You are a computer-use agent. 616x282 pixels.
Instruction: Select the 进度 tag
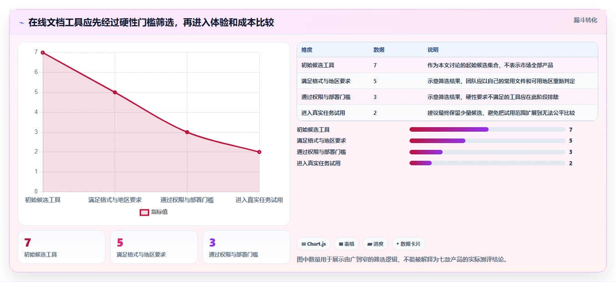[375, 244]
